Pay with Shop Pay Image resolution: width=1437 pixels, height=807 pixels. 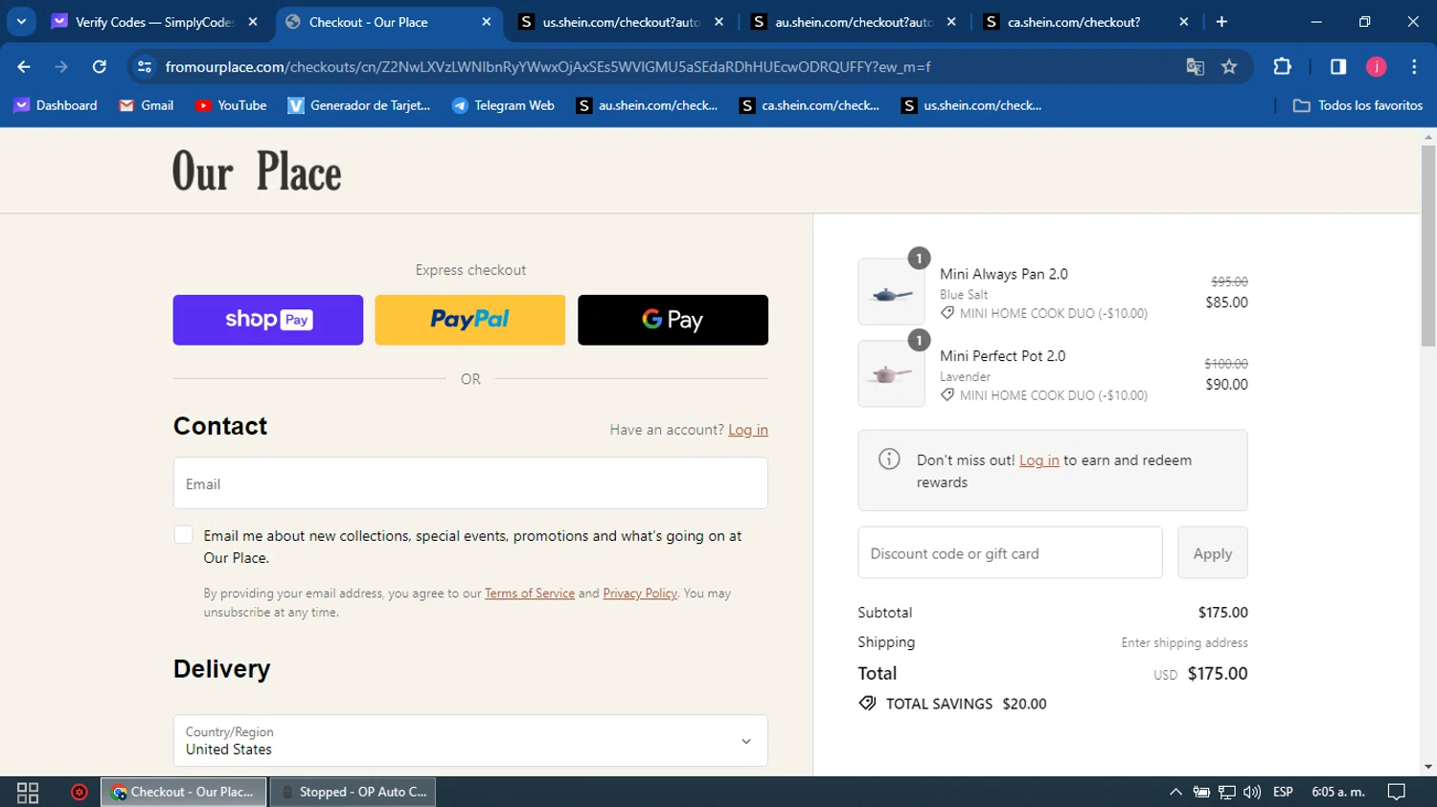[268, 320]
